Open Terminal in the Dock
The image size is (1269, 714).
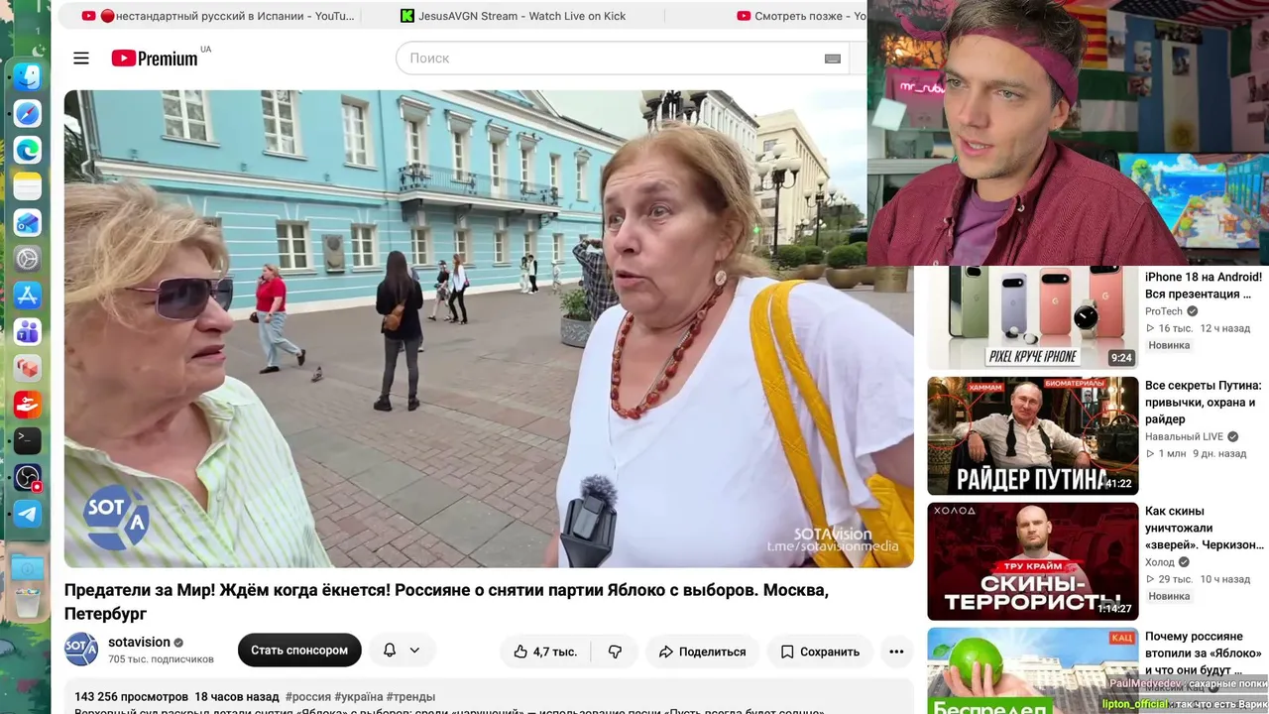[28, 440]
